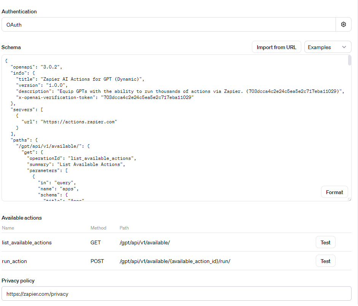Click the Privacy policy label
The width and height of the screenshot is (358, 306).
coord(18,280)
